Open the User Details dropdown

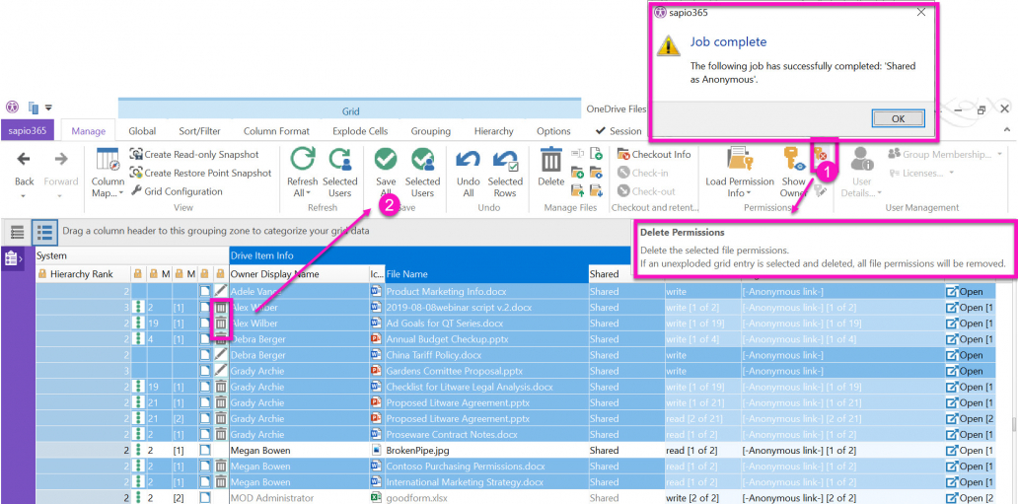862,174
